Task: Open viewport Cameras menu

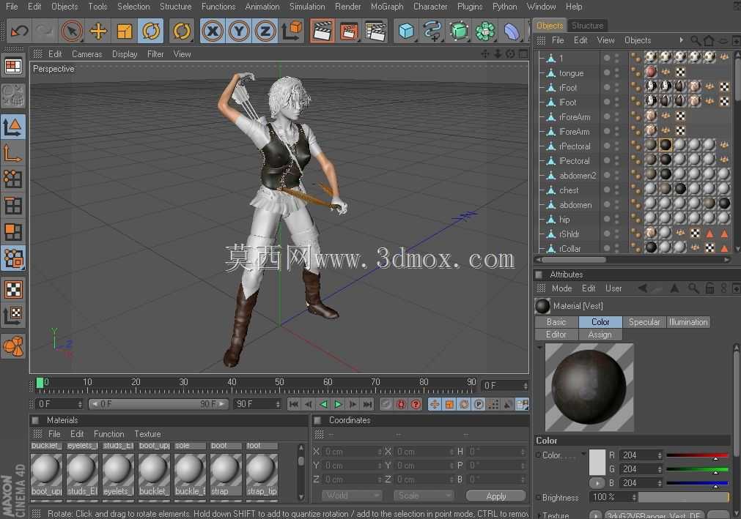Action: 87,54
